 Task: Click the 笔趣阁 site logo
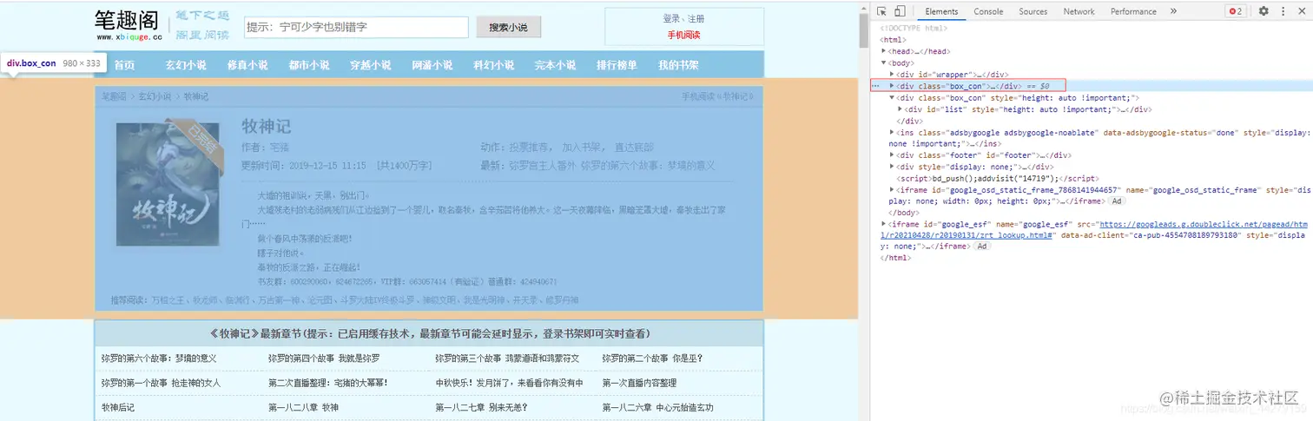(129, 25)
